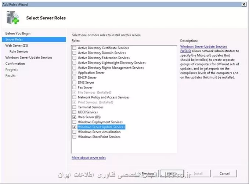Enable Active Directory Rights Management Services
The width and height of the screenshot is (249, 184).
click(74, 68)
